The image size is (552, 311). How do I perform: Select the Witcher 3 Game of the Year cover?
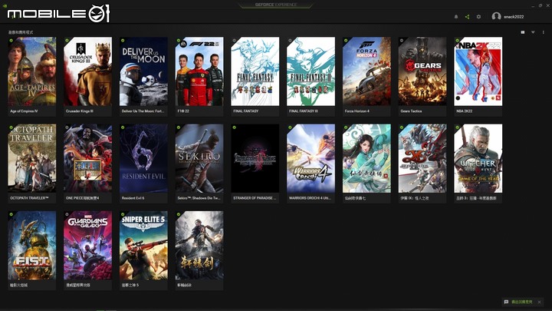click(478, 158)
